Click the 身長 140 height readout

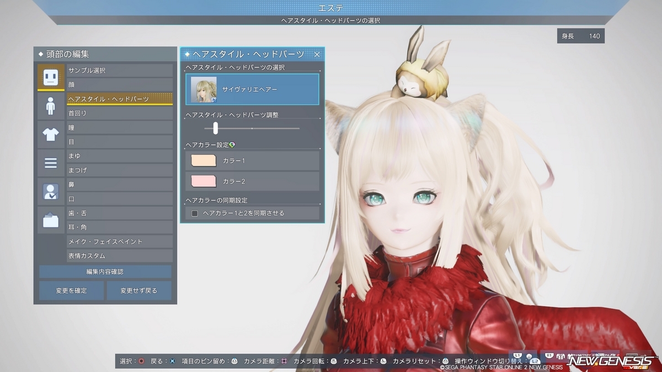581,36
